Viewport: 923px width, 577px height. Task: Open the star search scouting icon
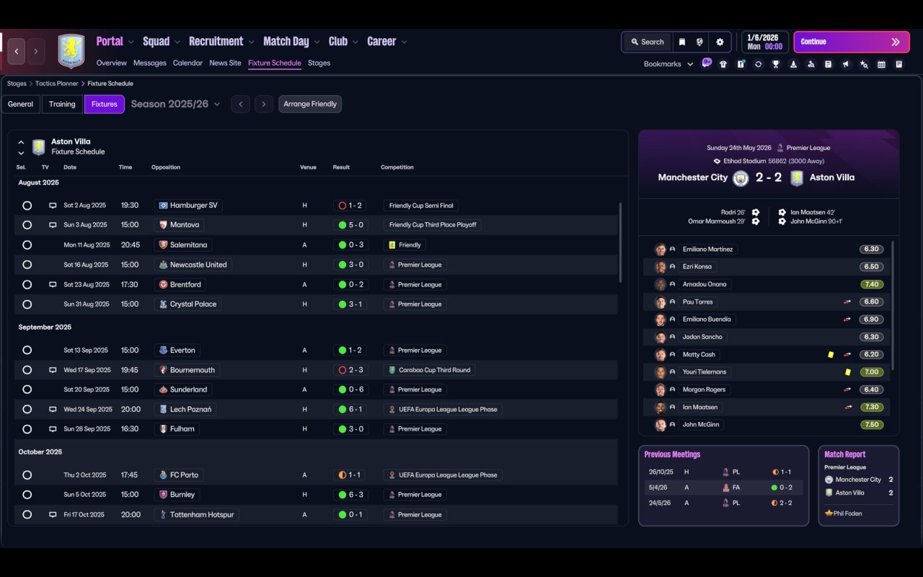click(x=864, y=64)
